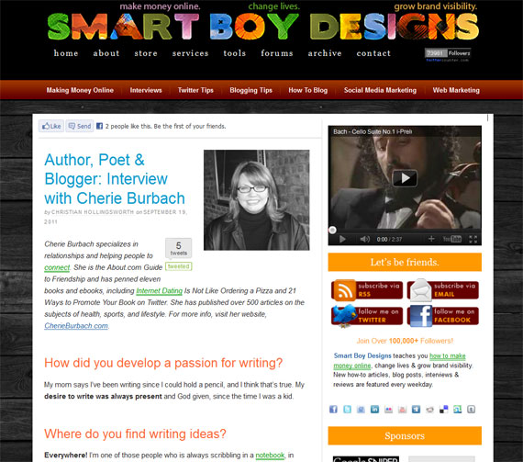Click the Facebook Like thumbs-up button
The width and height of the screenshot is (523, 462).
click(x=51, y=126)
